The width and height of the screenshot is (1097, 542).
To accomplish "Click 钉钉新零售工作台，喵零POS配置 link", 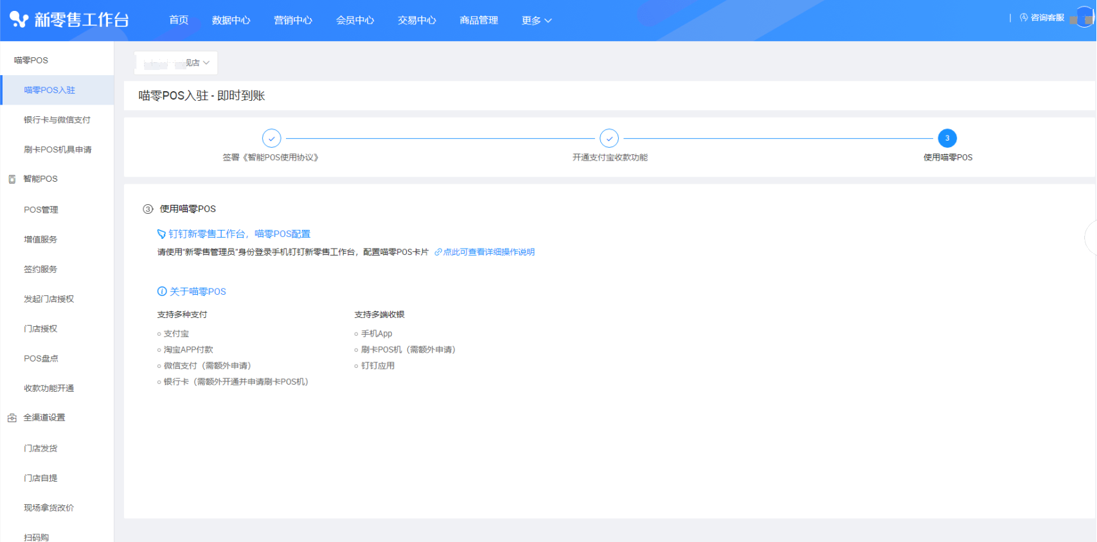I will point(240,234).
